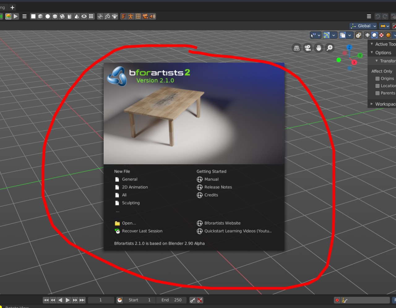Viewport: 396px width, 308px height.
Task: Click the blue Z axis gizmo
Action: tap(349, 47)
